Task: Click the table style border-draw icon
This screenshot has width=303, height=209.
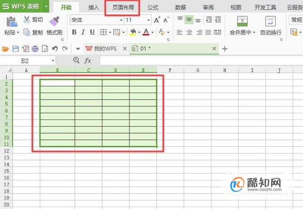Action: [117, 32]
